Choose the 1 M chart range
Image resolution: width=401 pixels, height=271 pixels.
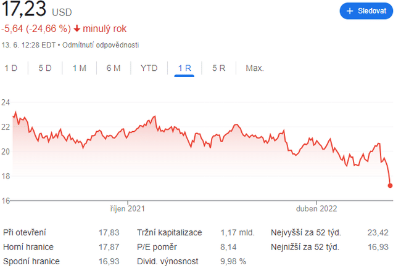point(79,68)
